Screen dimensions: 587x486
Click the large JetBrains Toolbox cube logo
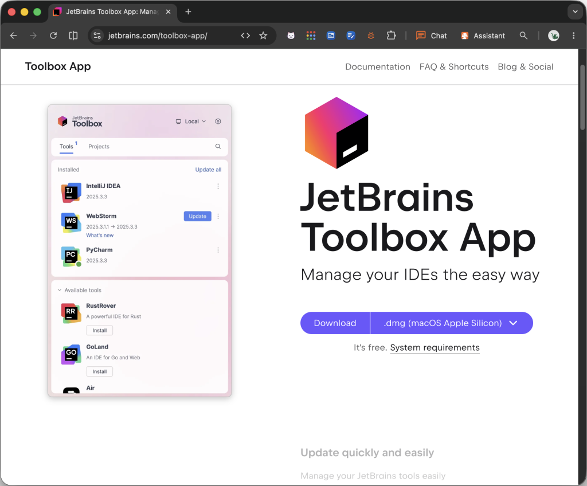point(336,133)
